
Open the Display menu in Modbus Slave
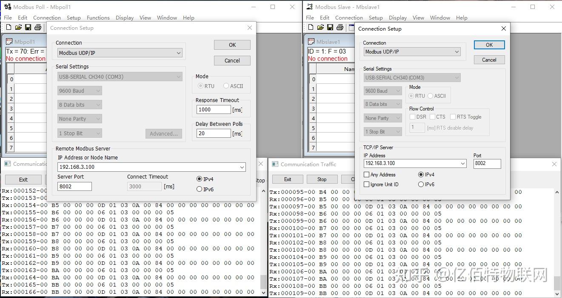397,17
